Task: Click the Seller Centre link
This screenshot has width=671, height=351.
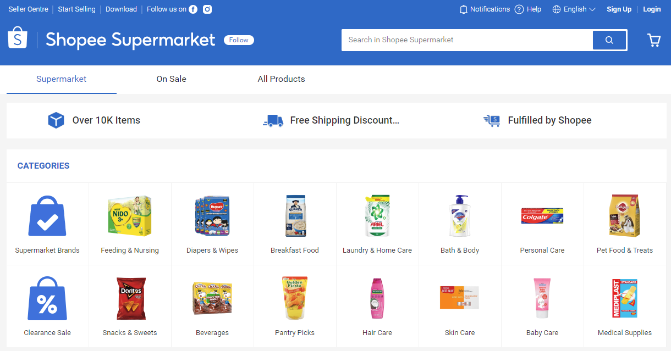Action: pos(28,9)
